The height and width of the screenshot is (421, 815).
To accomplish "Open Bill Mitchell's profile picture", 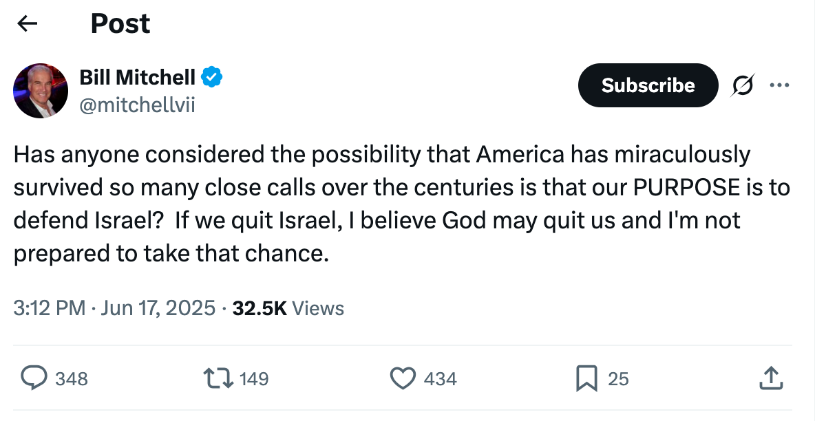I will 41,91.
